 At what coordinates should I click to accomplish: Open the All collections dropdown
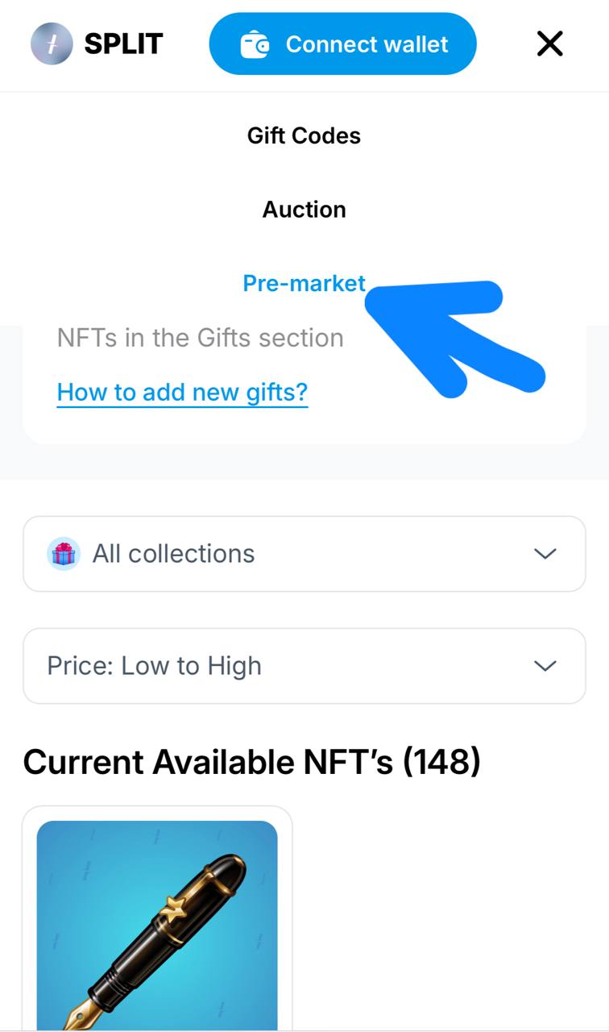(x=304, y=554)
